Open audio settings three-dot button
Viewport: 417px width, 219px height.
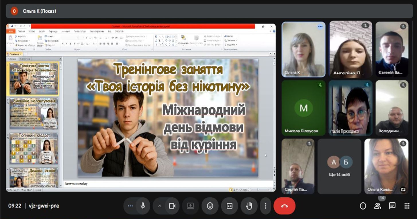click(130, 206)
